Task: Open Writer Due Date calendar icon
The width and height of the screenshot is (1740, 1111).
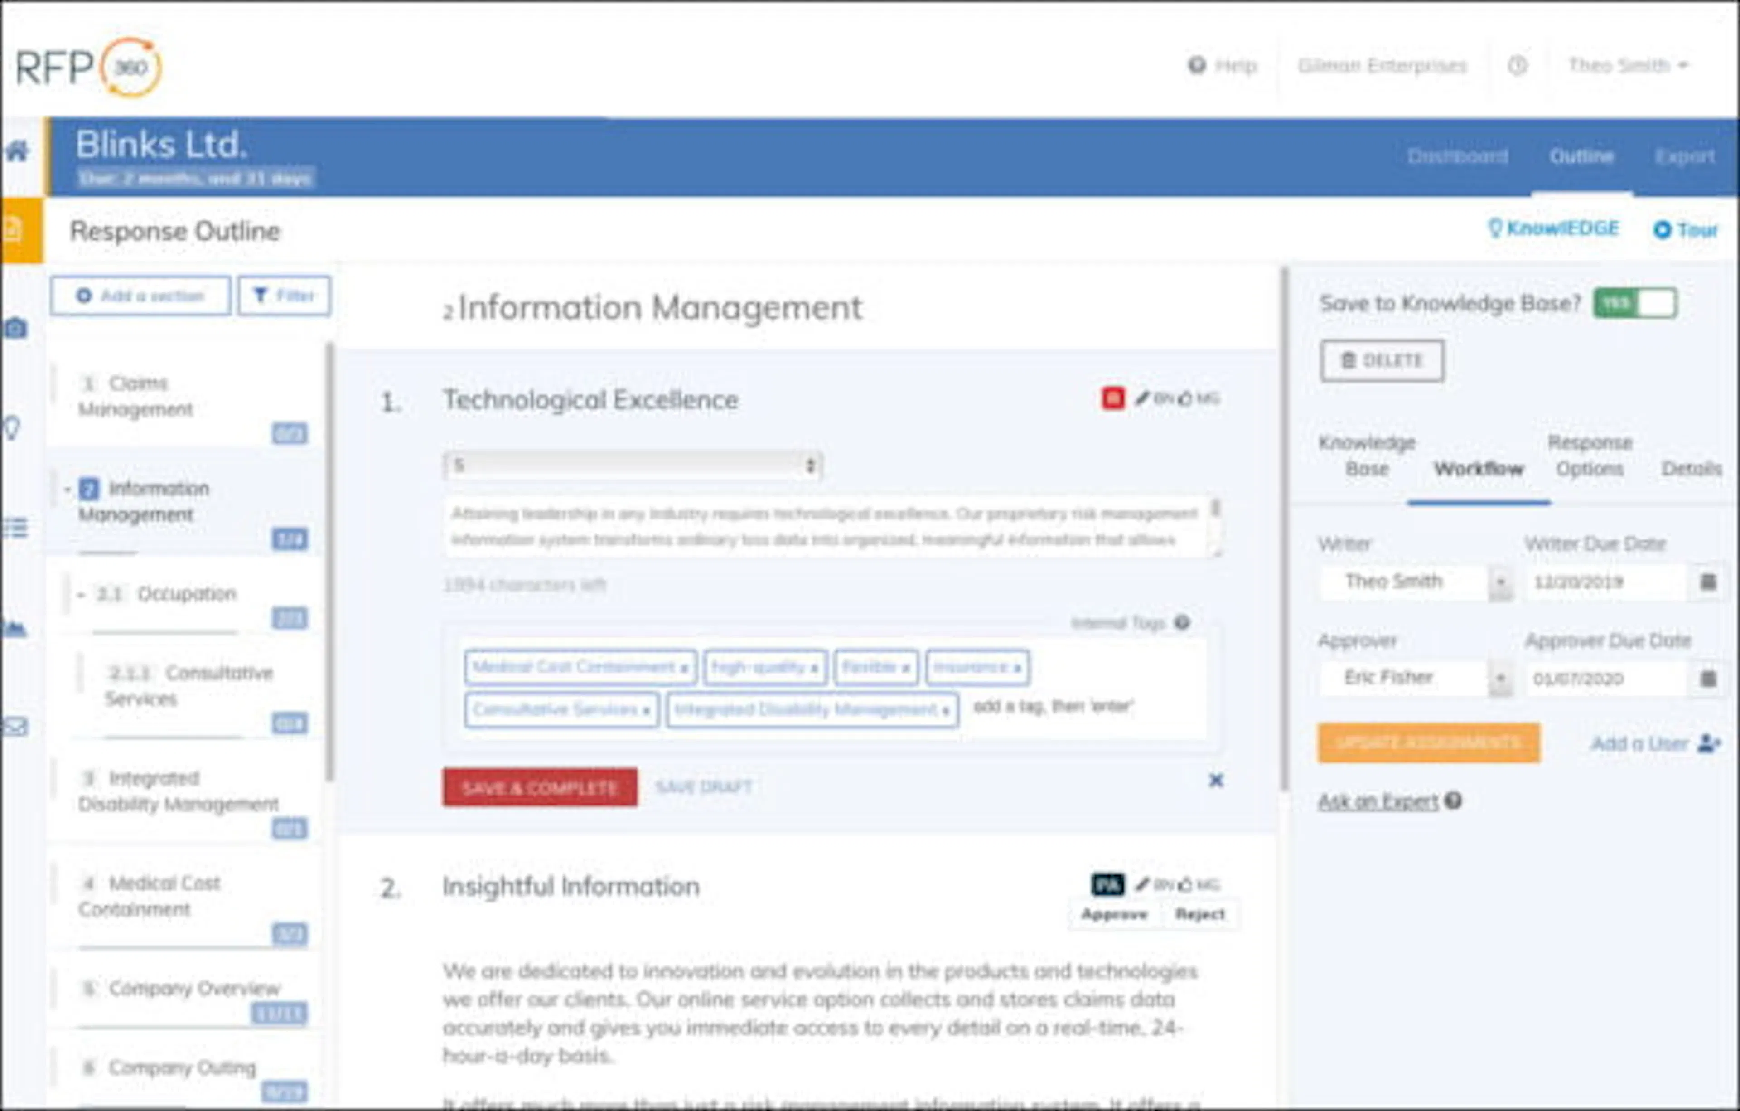Action: point(1707,582)
